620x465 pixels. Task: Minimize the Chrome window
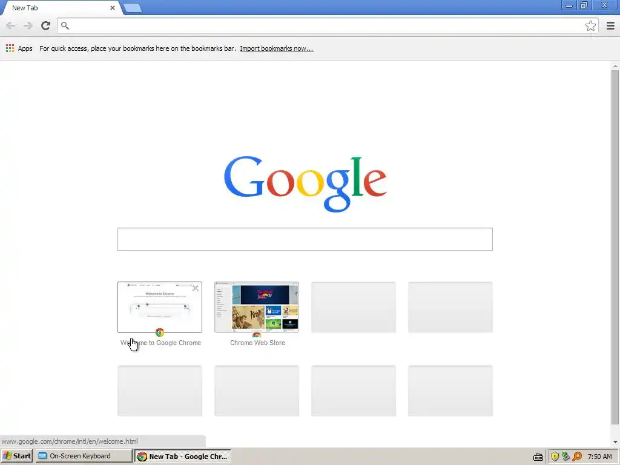point(569,5)
